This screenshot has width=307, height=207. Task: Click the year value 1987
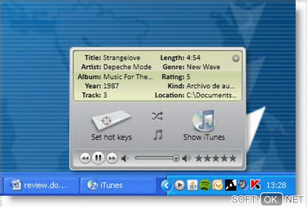point(111,86)
